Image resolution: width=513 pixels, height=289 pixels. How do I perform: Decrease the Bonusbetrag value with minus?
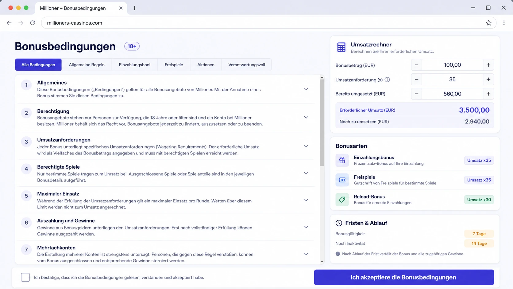click(416, 65)
